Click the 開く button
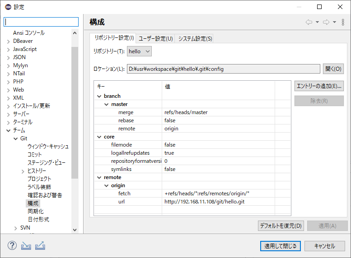This screenshot has width=351, height=258. click(x=333, y=69)
